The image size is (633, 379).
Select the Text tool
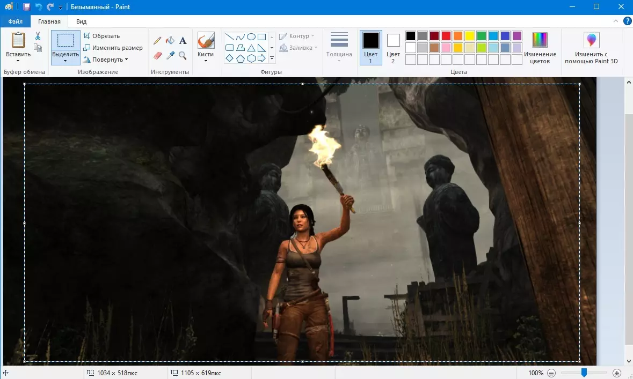pos(183,41)
